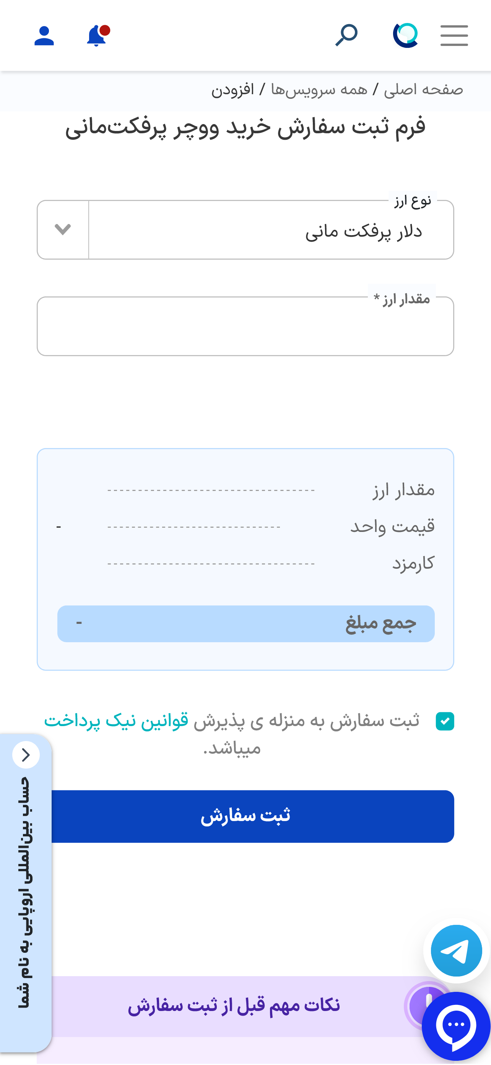
Task: Open the user profile icon
Action: (44, 36)
